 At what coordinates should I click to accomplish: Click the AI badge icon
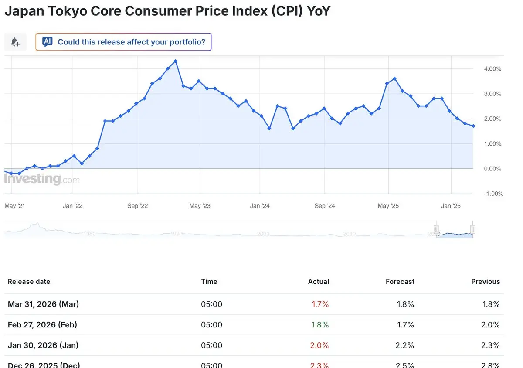(x=48, y=42)
